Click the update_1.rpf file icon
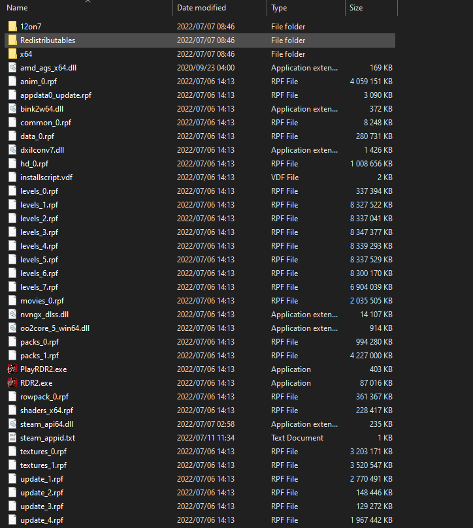Screen dimensions: 473x528 (x=12, y=479)
